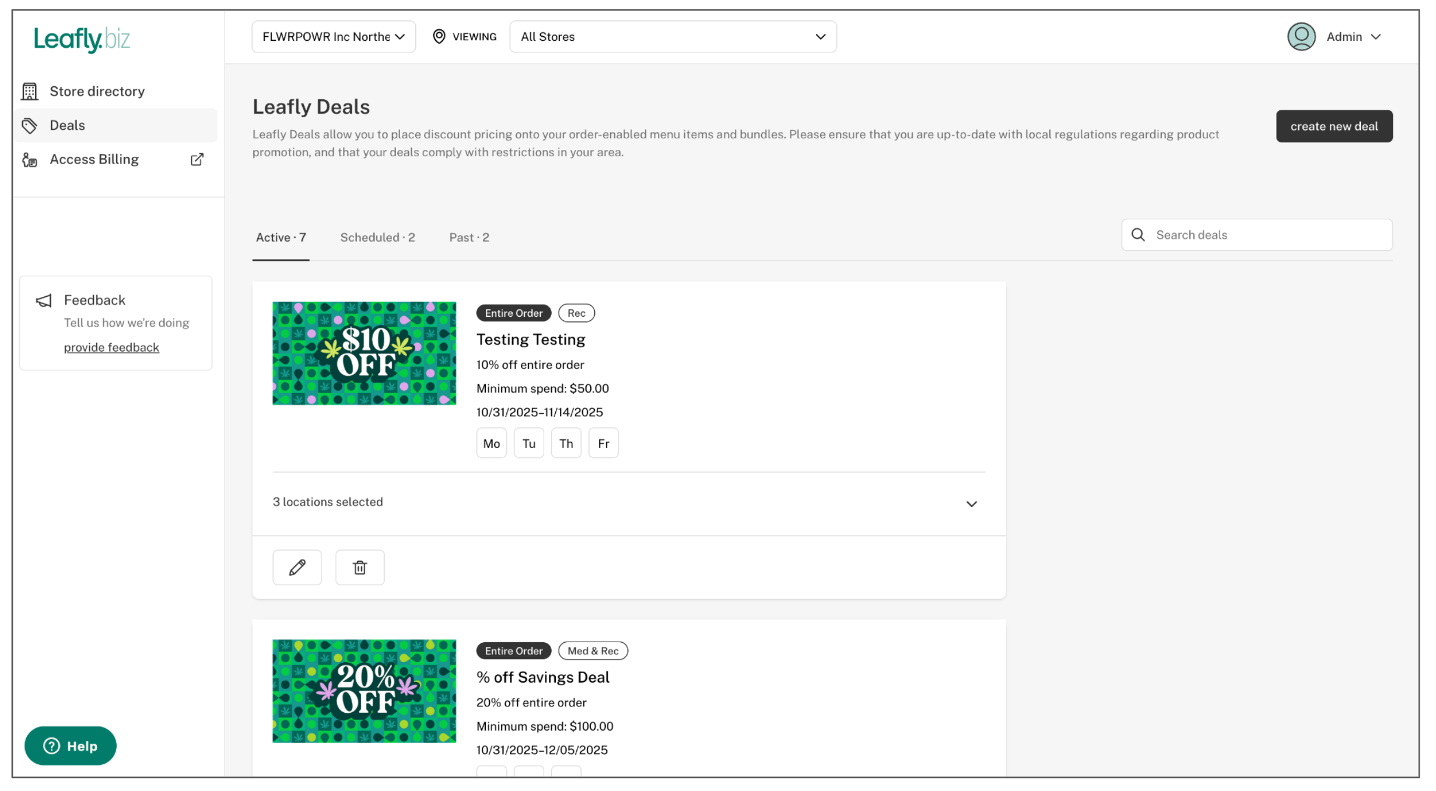Expand the 3 locations selected section
The image size is (1436, 791).
click(971, 503)
